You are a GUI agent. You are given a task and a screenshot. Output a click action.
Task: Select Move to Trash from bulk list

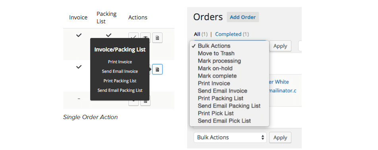216,53
